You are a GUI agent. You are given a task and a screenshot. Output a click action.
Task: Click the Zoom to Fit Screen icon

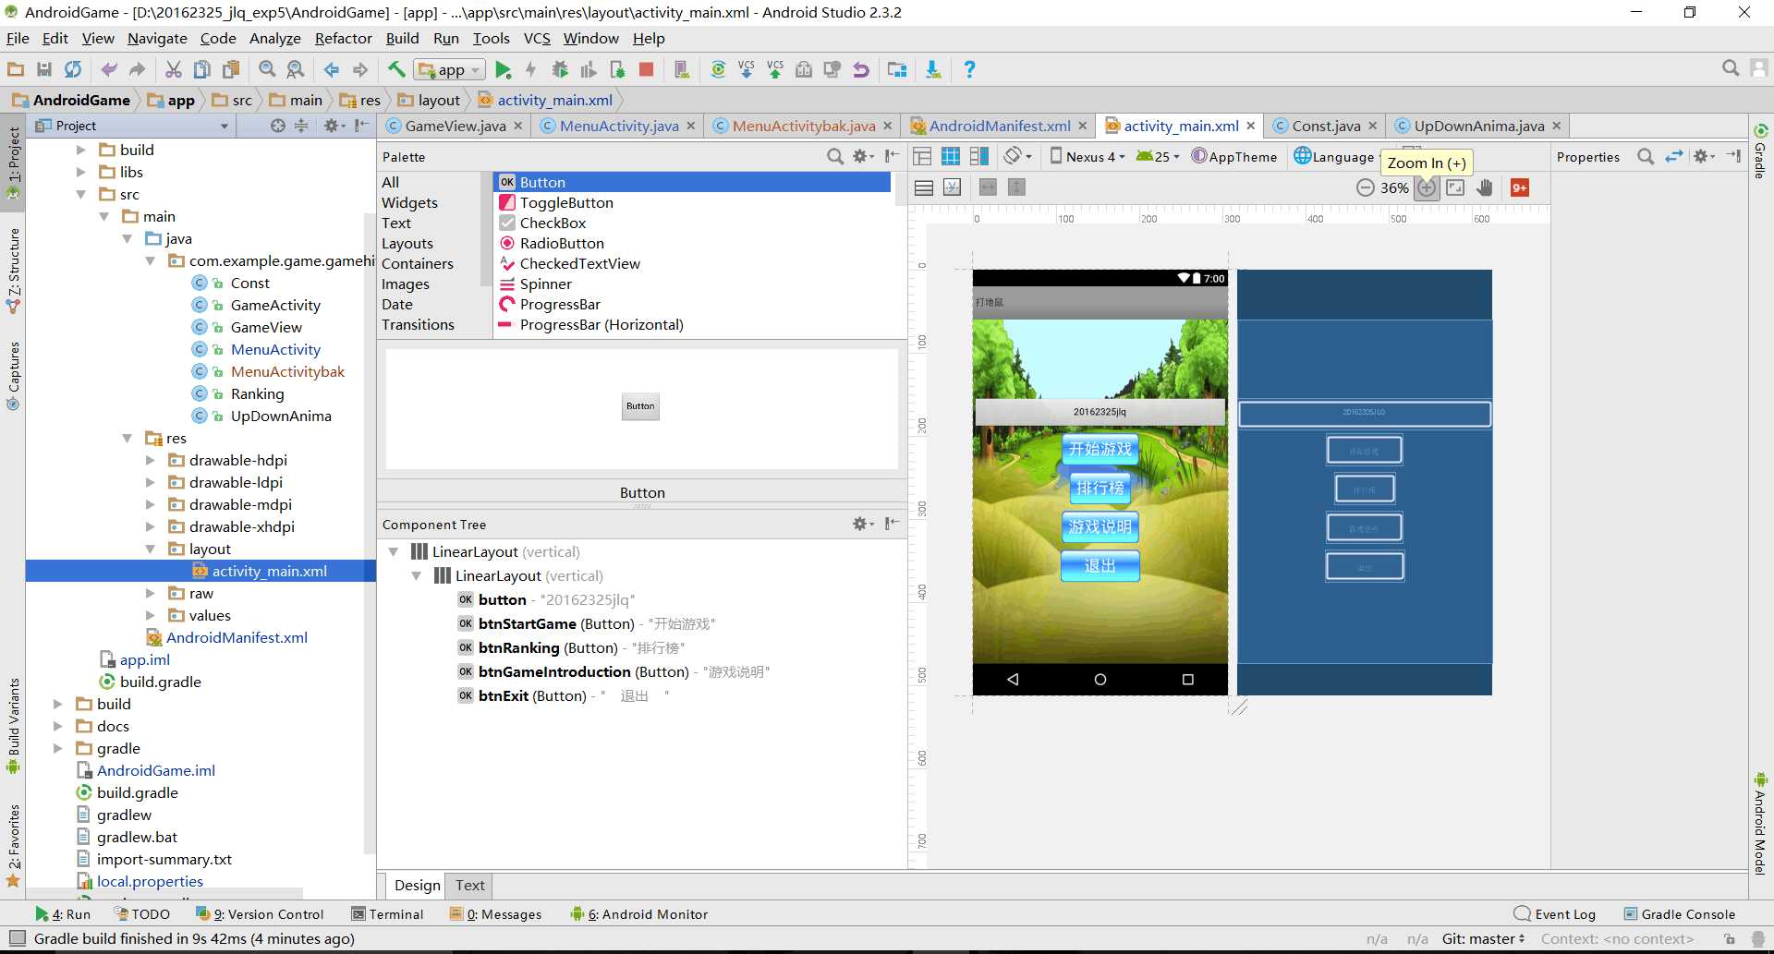[x=1455, y=187]
